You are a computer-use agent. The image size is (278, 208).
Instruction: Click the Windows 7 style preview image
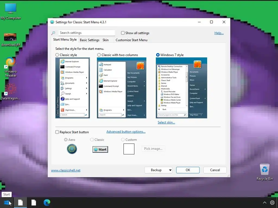point(181,88)
